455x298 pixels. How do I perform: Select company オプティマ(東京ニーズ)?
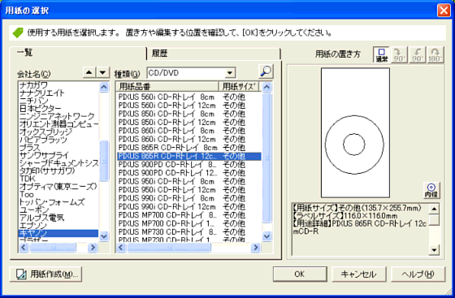tap(58, 187)
